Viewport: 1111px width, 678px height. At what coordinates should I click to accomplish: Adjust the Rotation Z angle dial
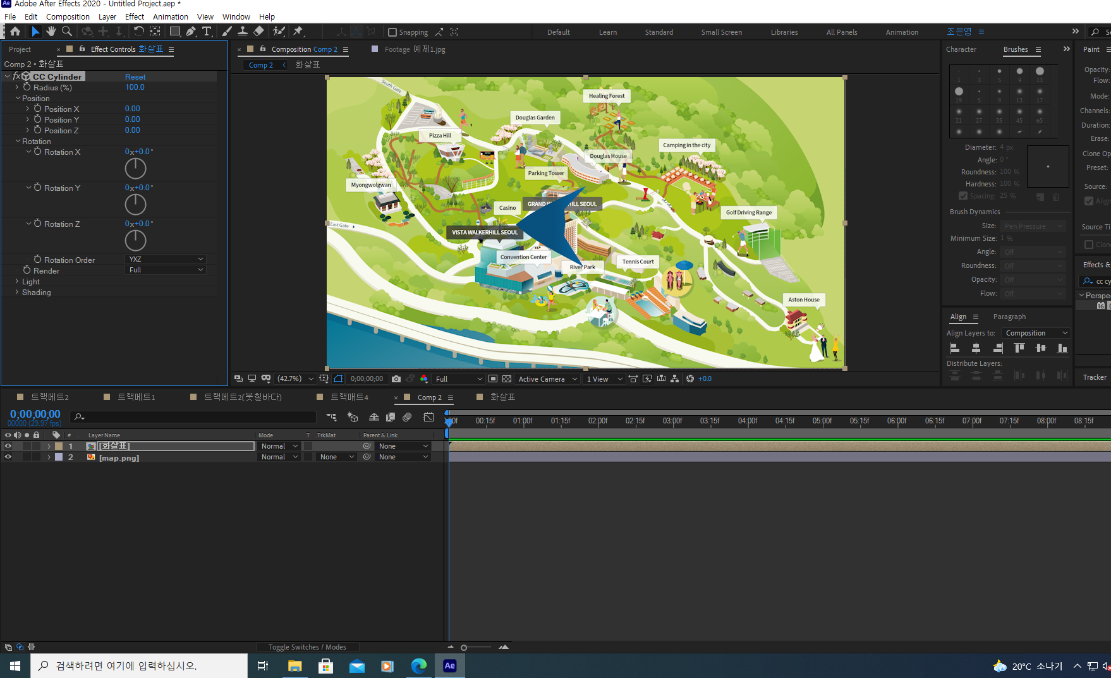(135, 241)
